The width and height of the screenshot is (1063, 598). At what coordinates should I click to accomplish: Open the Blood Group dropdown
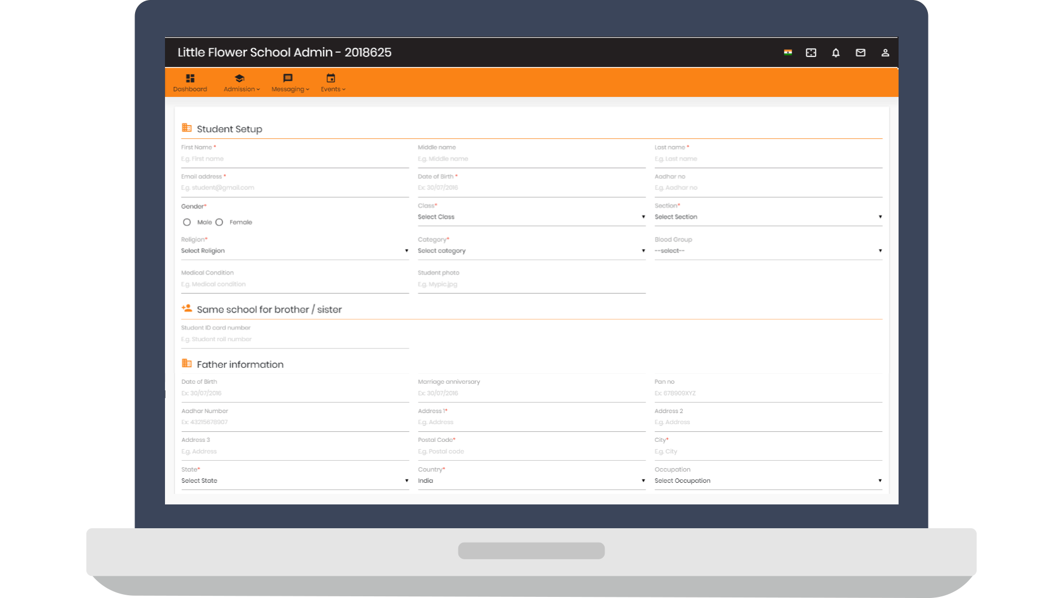pyautogui.click(x=768, y=251)
